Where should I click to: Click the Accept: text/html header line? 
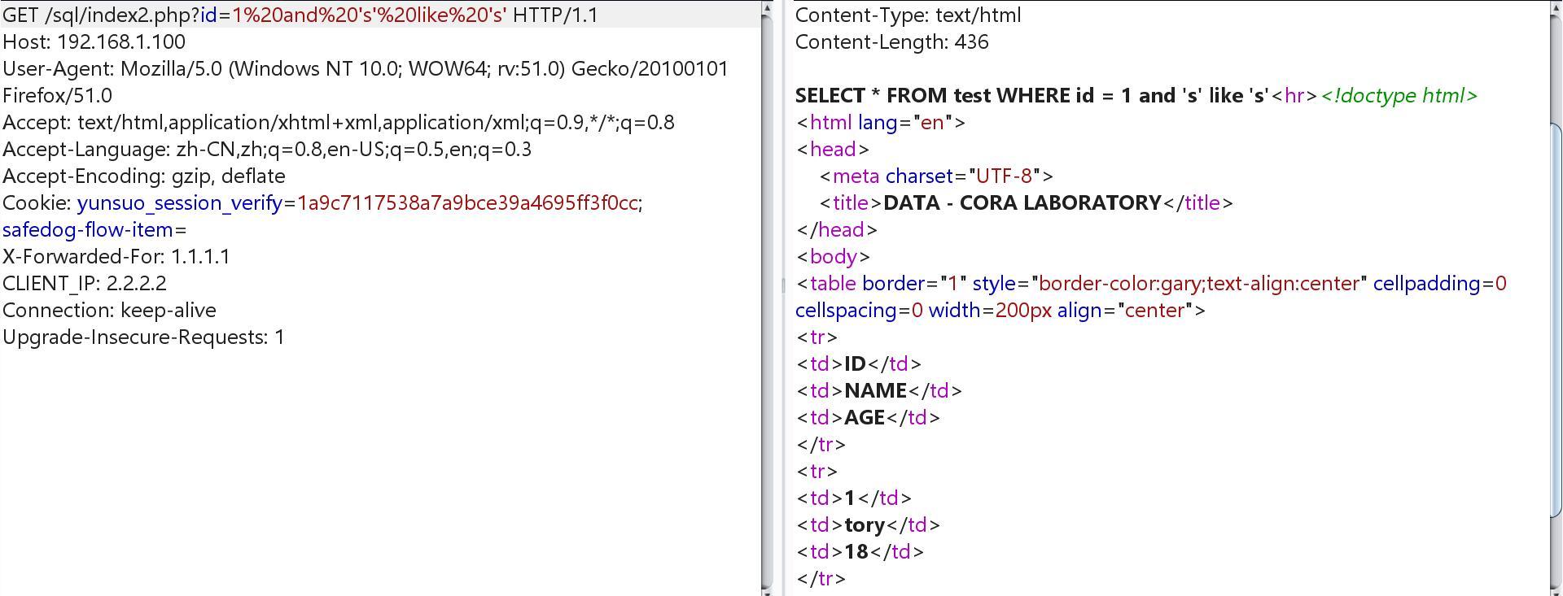[x=339, y=122]
